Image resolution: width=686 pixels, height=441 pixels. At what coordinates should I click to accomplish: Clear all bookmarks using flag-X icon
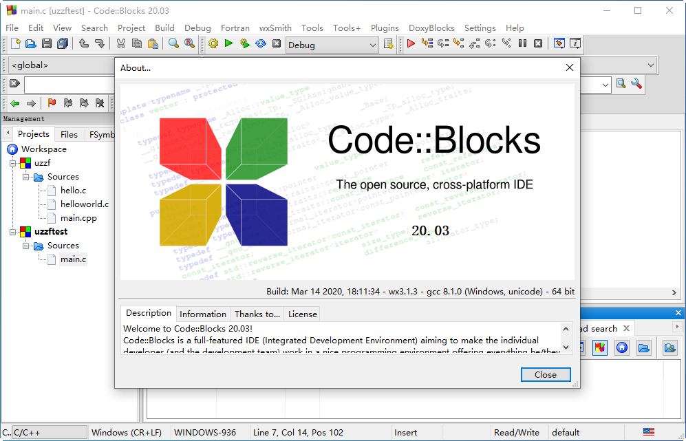pyautogui.click(x=100, y=103)
